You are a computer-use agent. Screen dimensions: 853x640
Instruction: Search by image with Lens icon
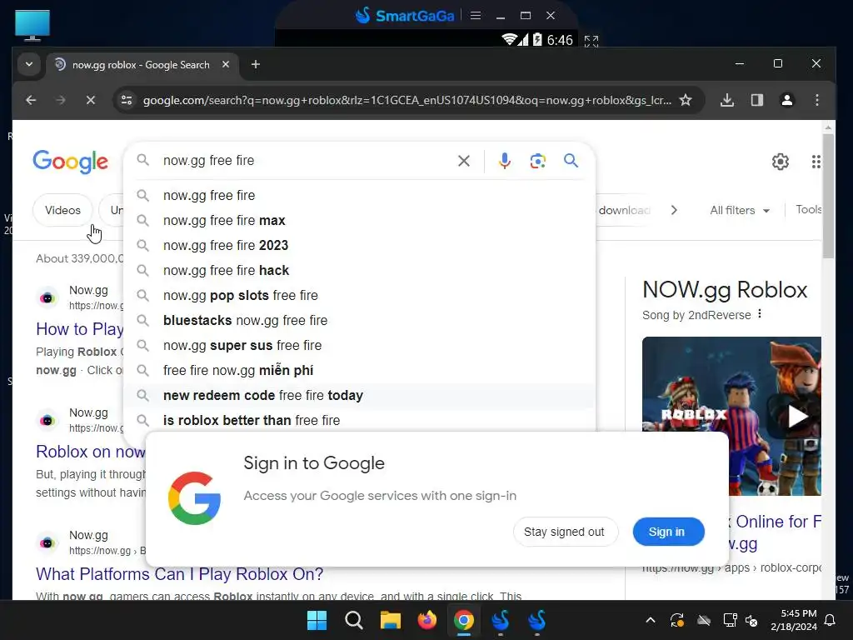coord(537,161)
